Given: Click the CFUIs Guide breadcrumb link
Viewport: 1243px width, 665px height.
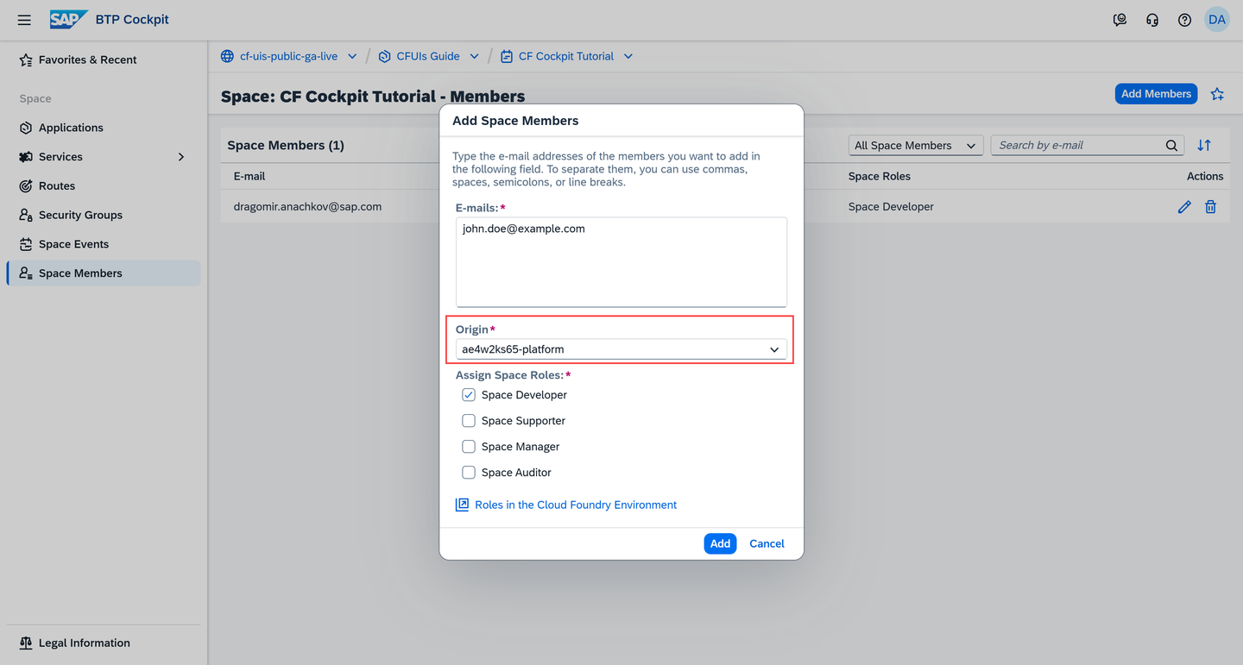Looking at the screenshot, I should (x=428, y=56).
